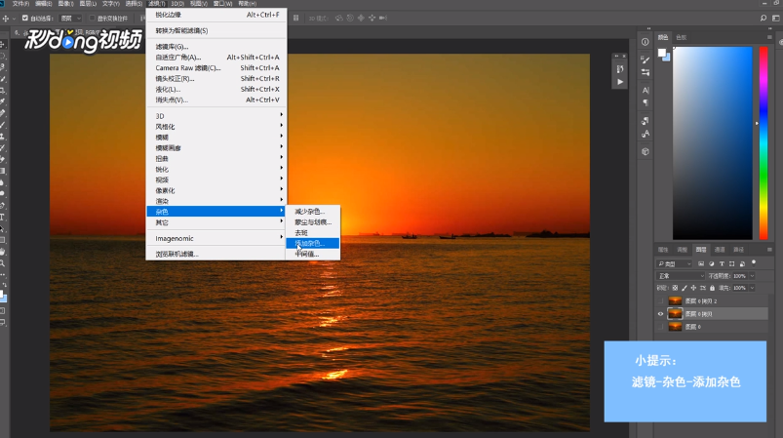Open the Properties info panel icon
The height and width of the screenshot is (438, 783).
pyautogui.click(x=646, y=42)
